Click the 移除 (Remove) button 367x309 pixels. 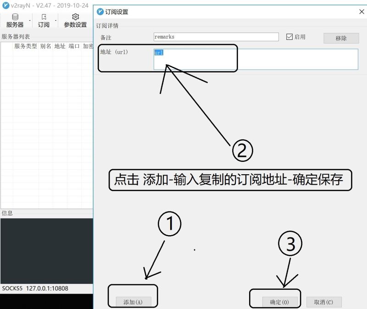(340, 38)
